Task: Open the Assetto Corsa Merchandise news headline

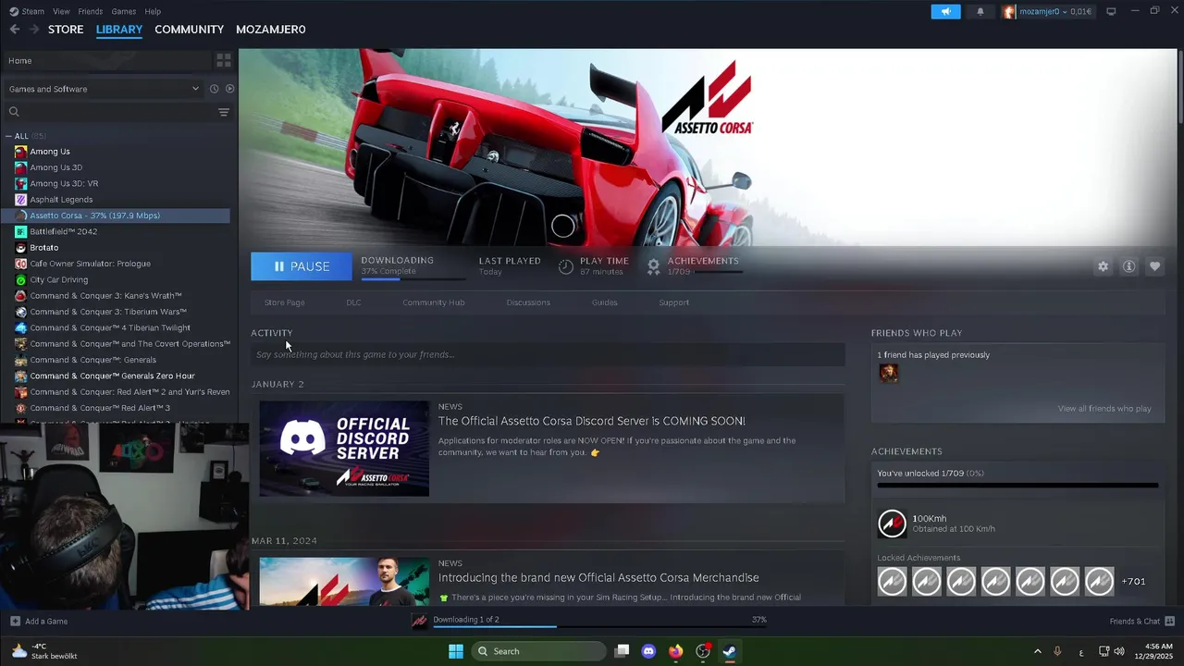Action: [x=598, y=578]
